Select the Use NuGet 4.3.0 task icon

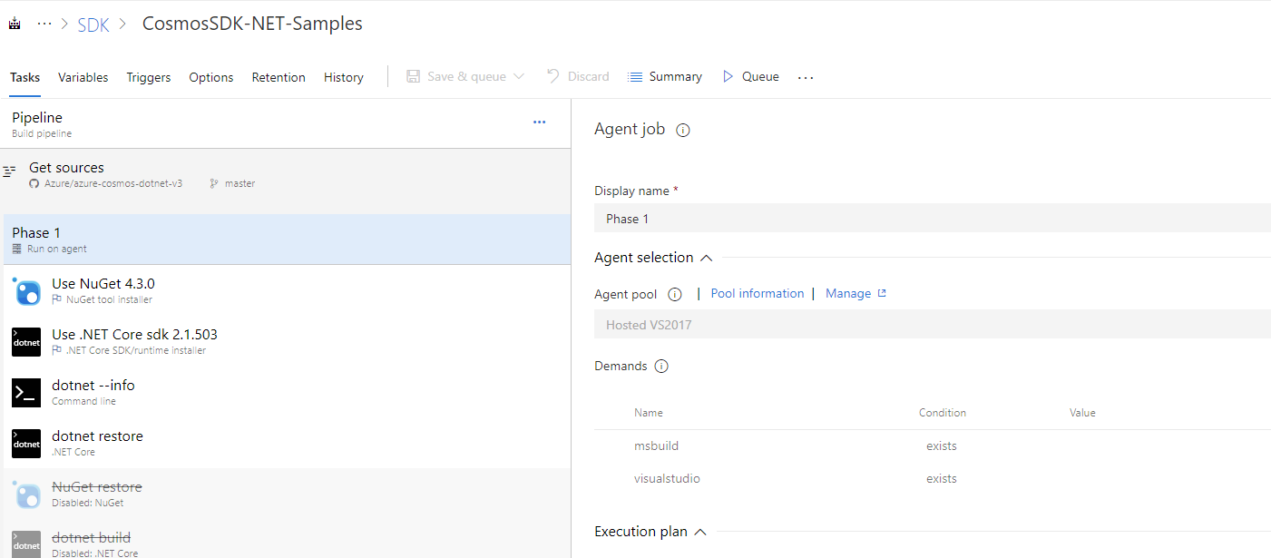click(25, 290)
